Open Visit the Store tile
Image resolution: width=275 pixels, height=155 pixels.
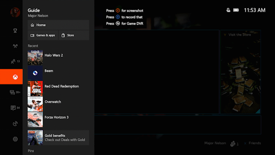click(x=241, y=72)
